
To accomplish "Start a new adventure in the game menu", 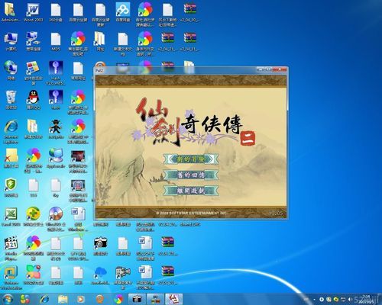I will tap(191, 159).
